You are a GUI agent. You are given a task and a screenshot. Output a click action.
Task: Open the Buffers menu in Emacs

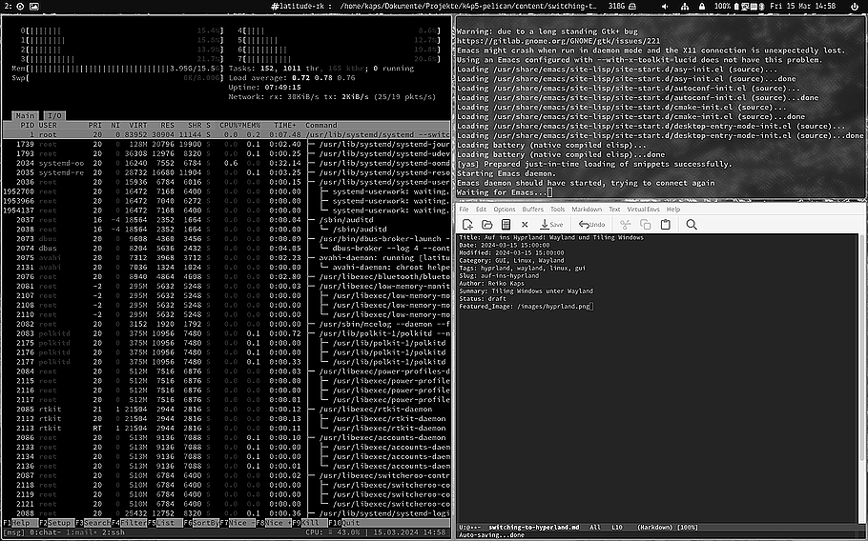pyautogui.click(x=533, y=209)
